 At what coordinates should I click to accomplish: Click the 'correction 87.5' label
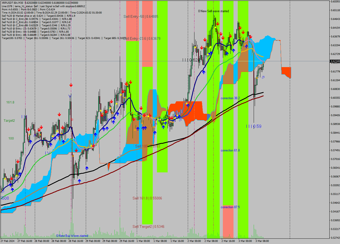230,207
